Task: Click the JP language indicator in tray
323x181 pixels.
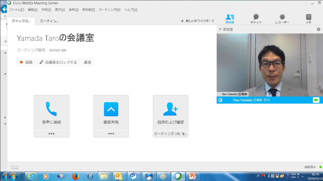Action: point(258,176)
